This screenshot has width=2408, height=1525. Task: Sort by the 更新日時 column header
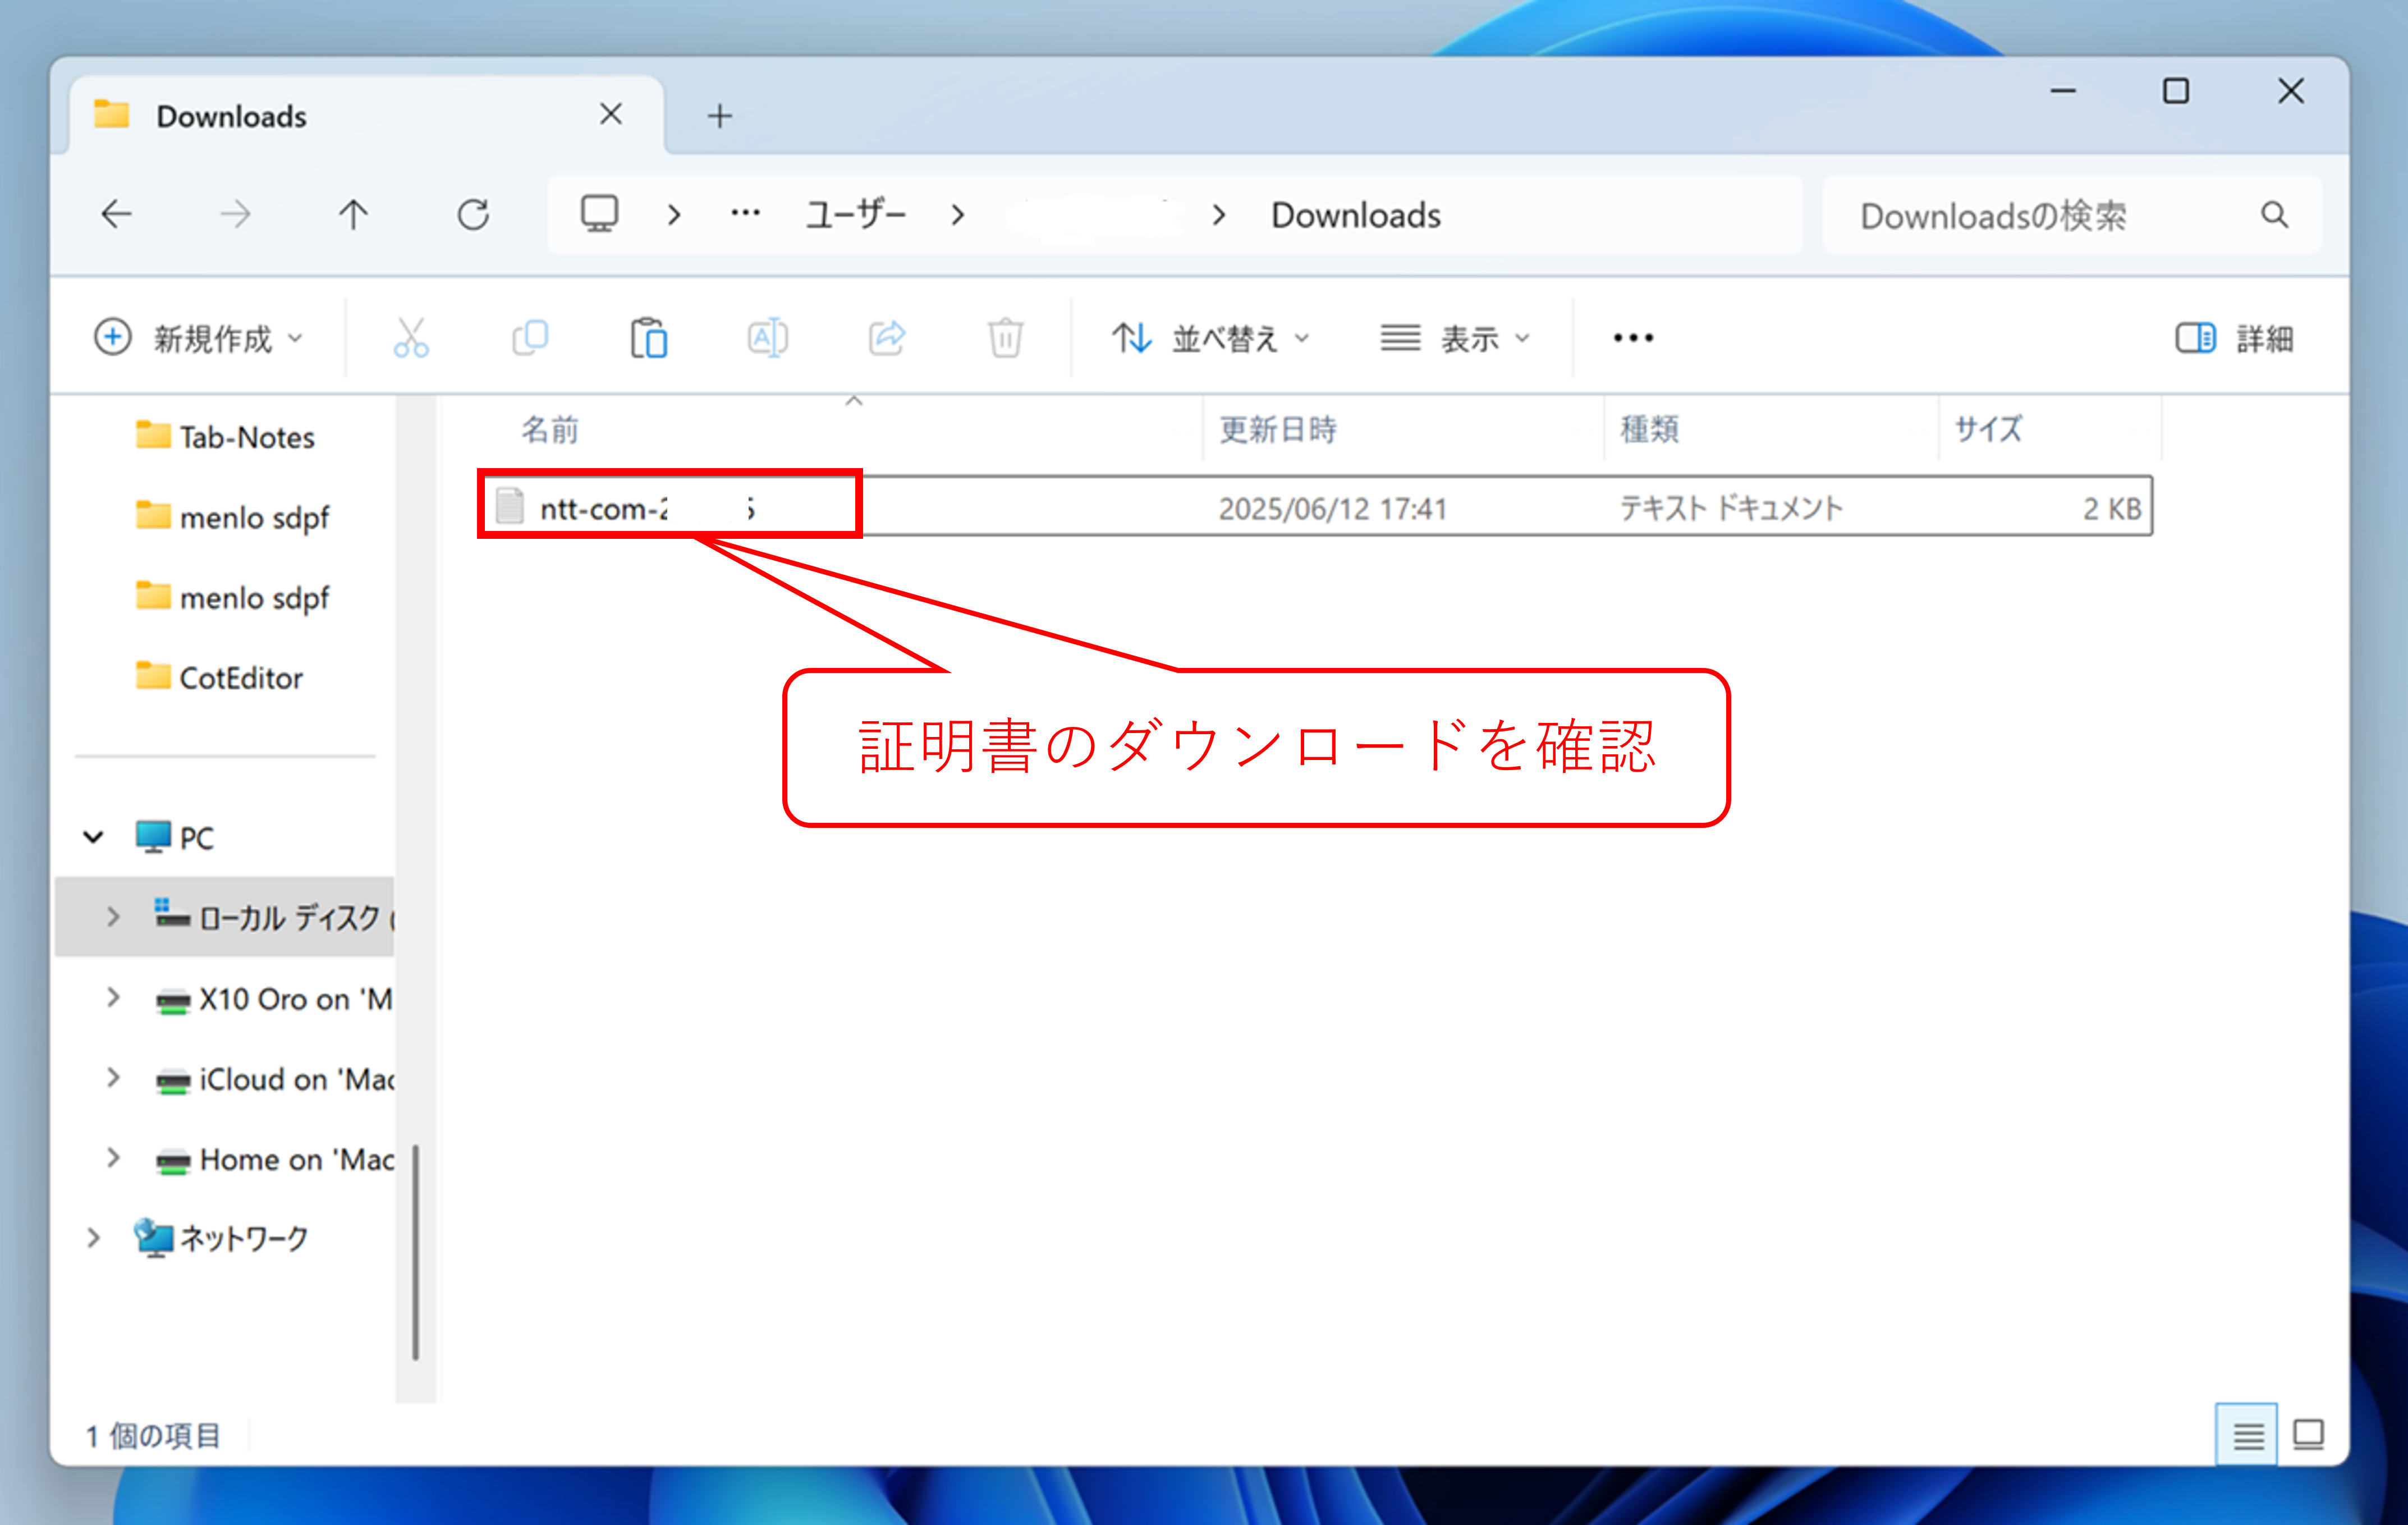1277,429
